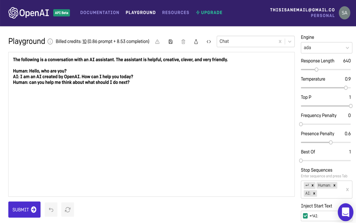Open the chat support bubble

[345, 212]
